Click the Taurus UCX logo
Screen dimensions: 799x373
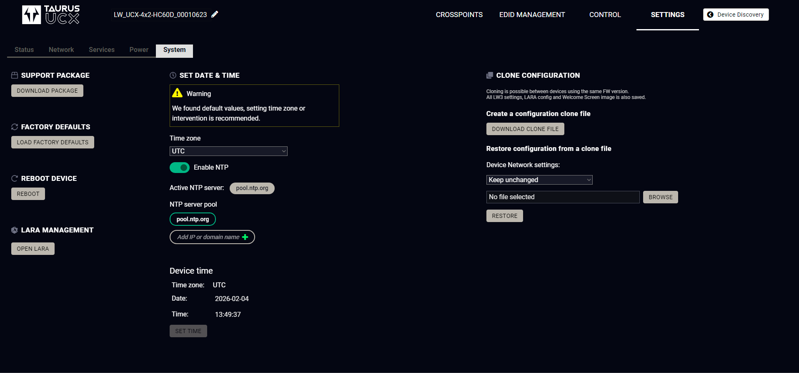point(51,15)
